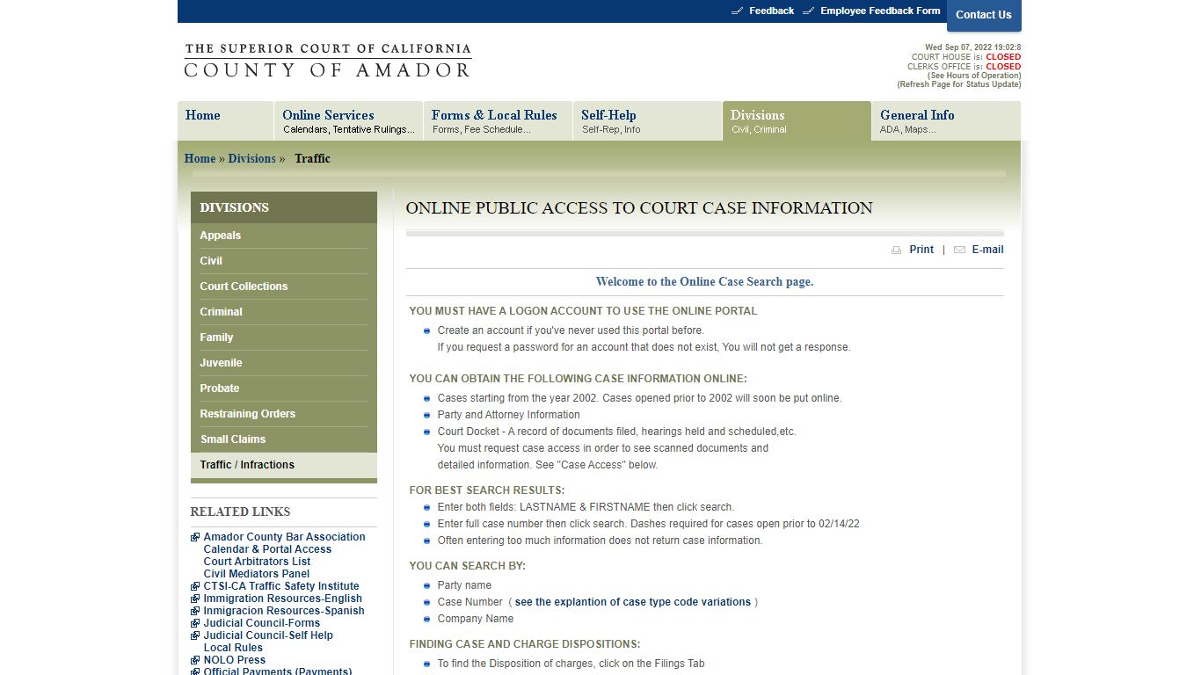Click external-link icon next to NOLO Press
Viewport: 1201px width, 675px height.
coord(195,660)
